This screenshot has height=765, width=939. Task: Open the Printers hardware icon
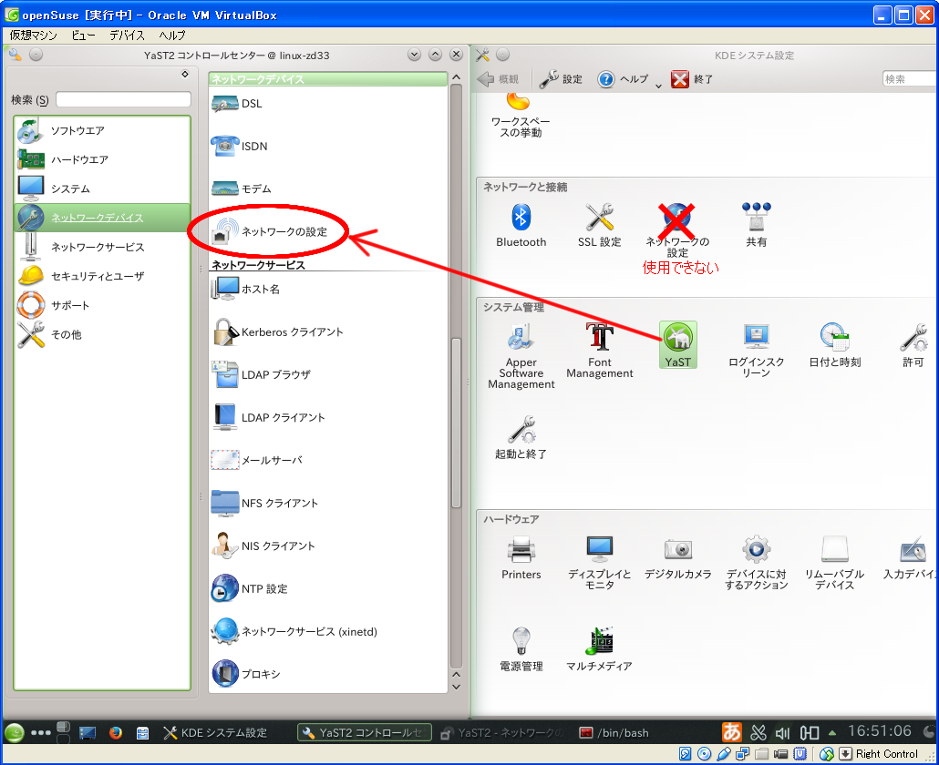click(521, 557)
